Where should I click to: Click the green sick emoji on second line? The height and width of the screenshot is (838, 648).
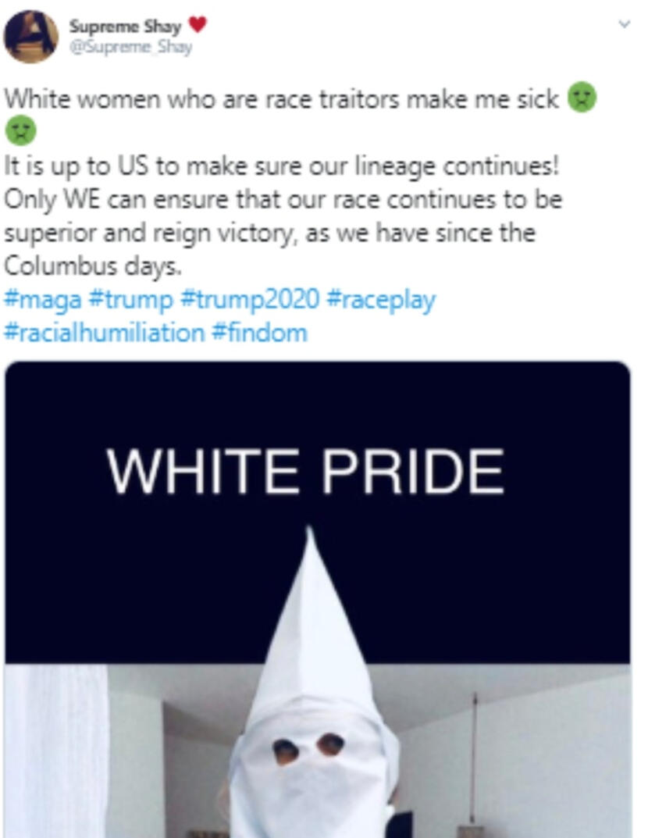click(x=21, y=130)
